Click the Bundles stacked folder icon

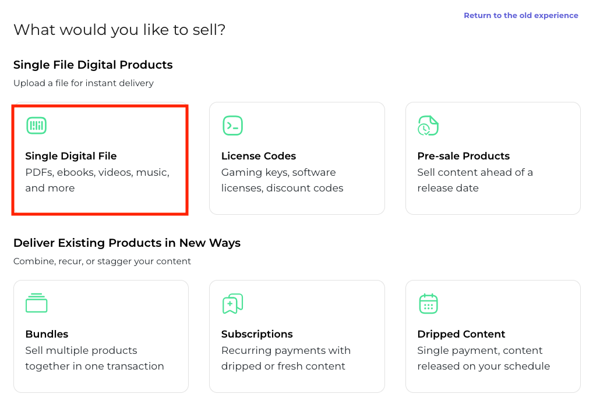(x=36, y=303)
